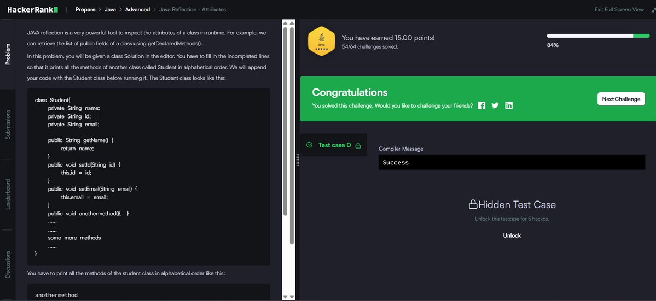Open the Leaderboard side tab
Image resolution: width=656 pixels, height=301 pixels.
coord(8,194)
